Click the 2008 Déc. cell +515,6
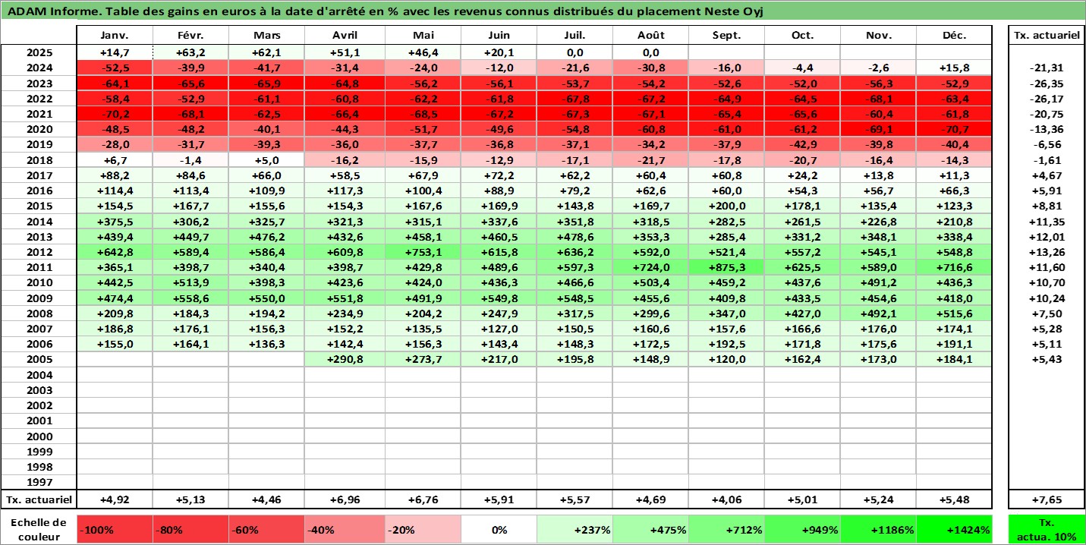The width and height of the screenshot is (1086, 545). pos(954,313)
